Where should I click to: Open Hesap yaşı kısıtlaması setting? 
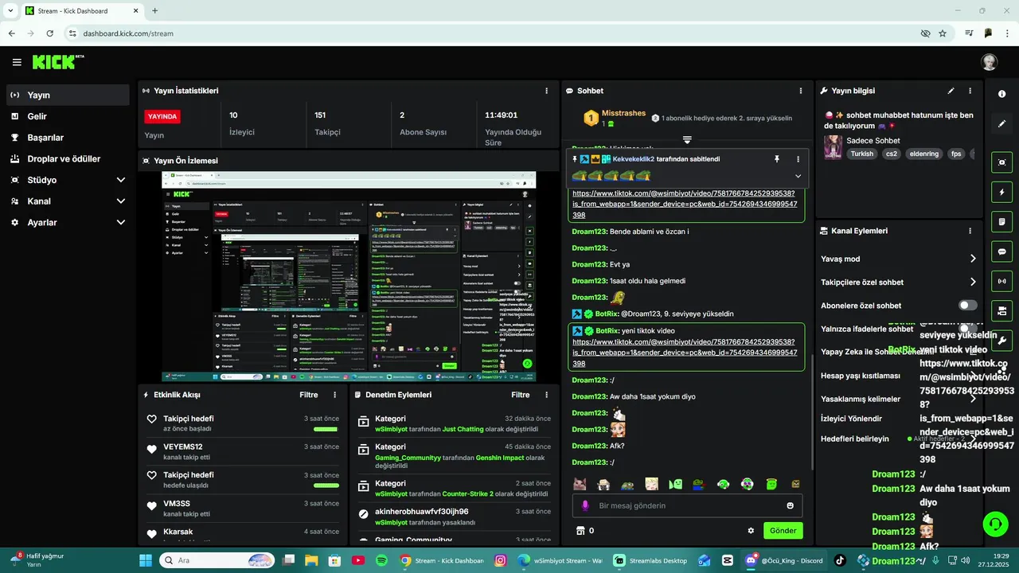[898, 376]
